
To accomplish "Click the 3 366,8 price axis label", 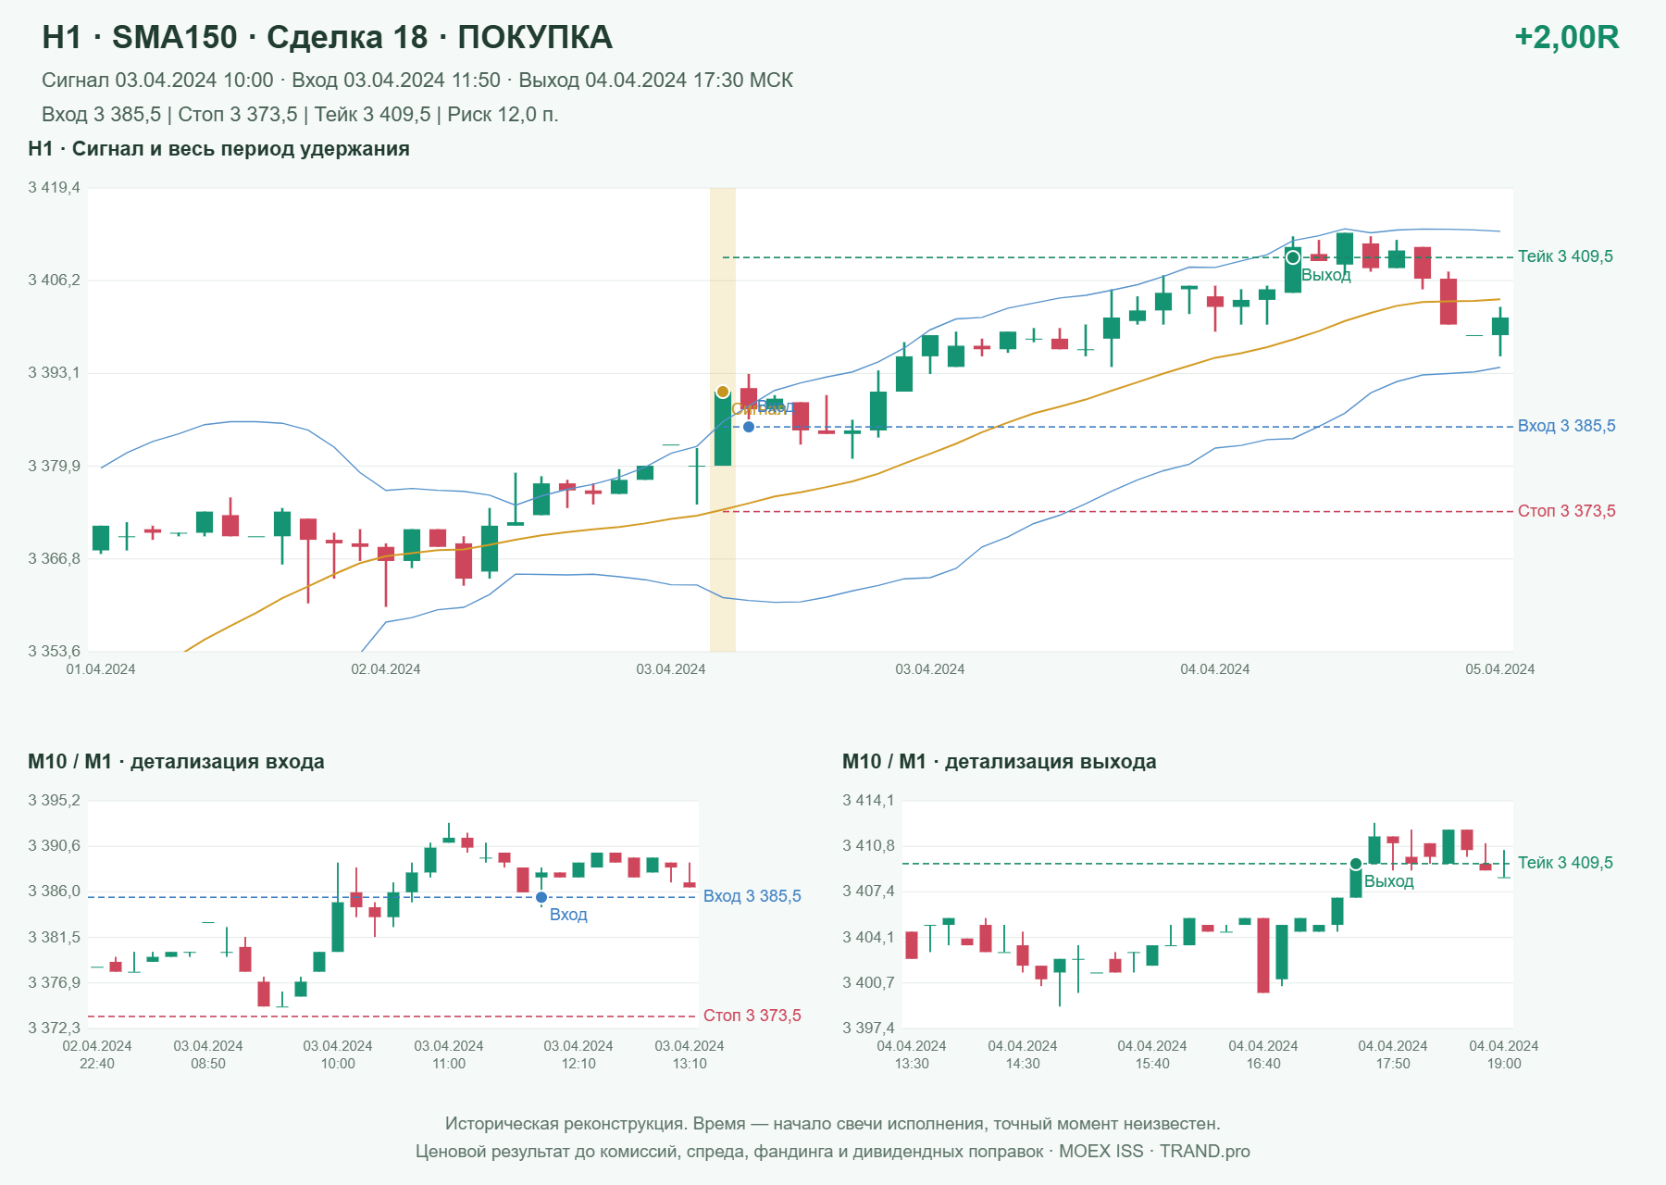I will pos(54,559).
